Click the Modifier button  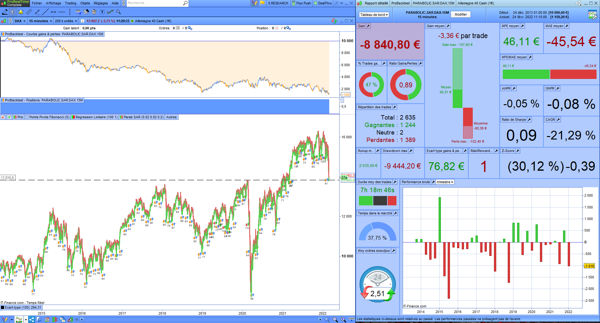click(x=461, y=14)
